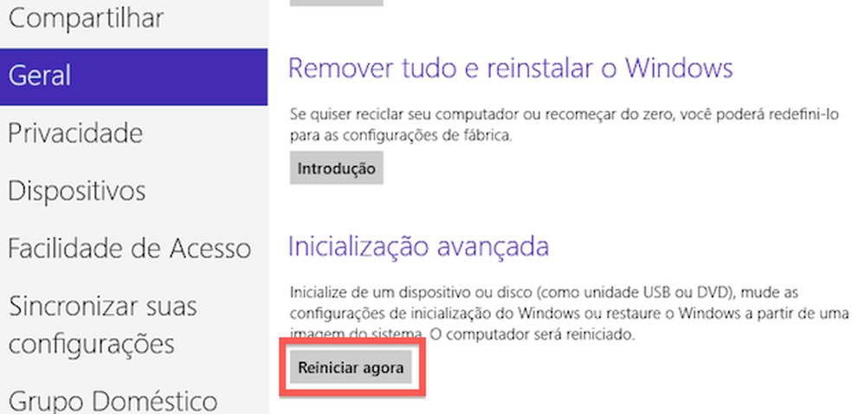This screenshot has width=852, height=414.
Task: Click the factory reset description paragraph
Action: (564, 125)
